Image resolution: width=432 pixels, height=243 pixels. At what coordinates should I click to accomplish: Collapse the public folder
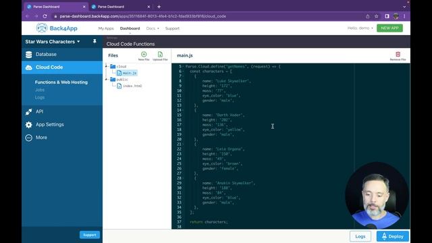(x=106, y=80)
